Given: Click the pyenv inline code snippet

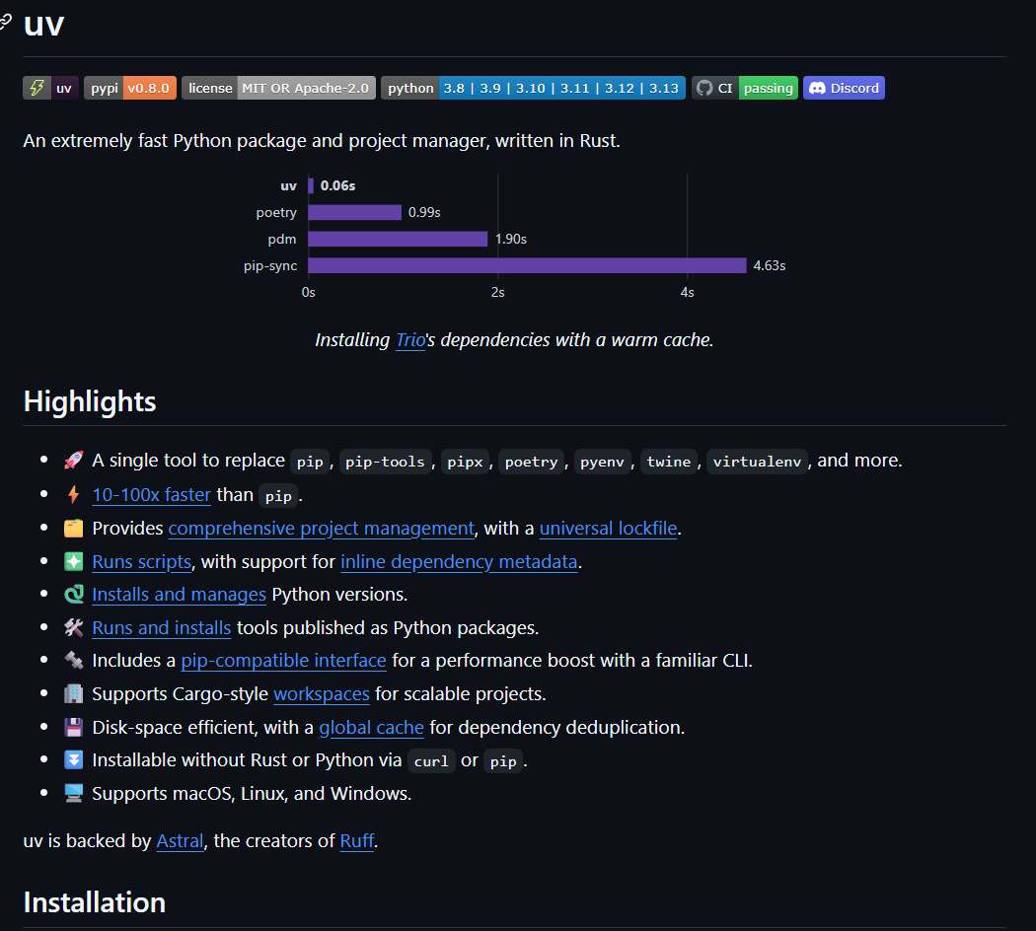Looking at the screenshot, I should (602, 462).
